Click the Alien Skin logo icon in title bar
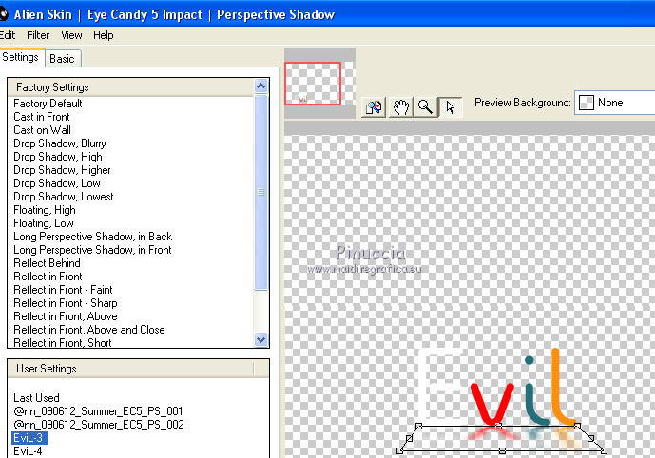The width and height of the screenshot is (655, 458). (x=4, y=14)
